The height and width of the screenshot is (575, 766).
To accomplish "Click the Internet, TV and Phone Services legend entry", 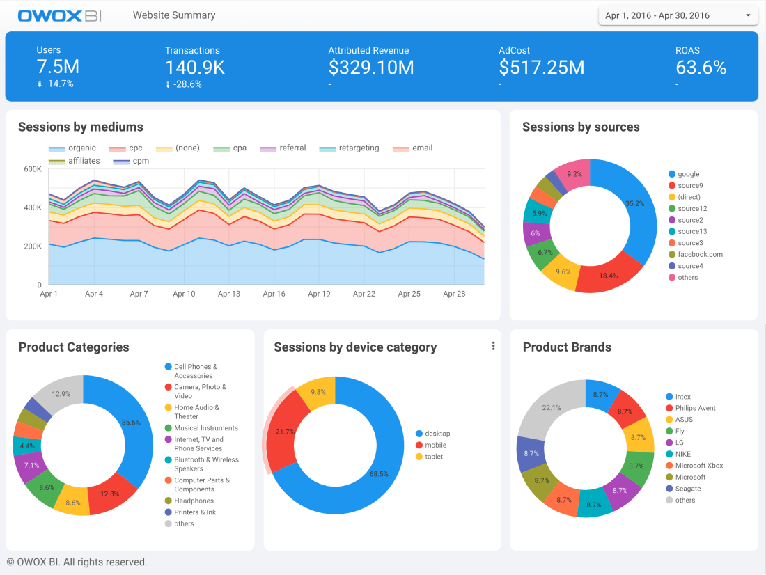I will [x=194, y=444].
